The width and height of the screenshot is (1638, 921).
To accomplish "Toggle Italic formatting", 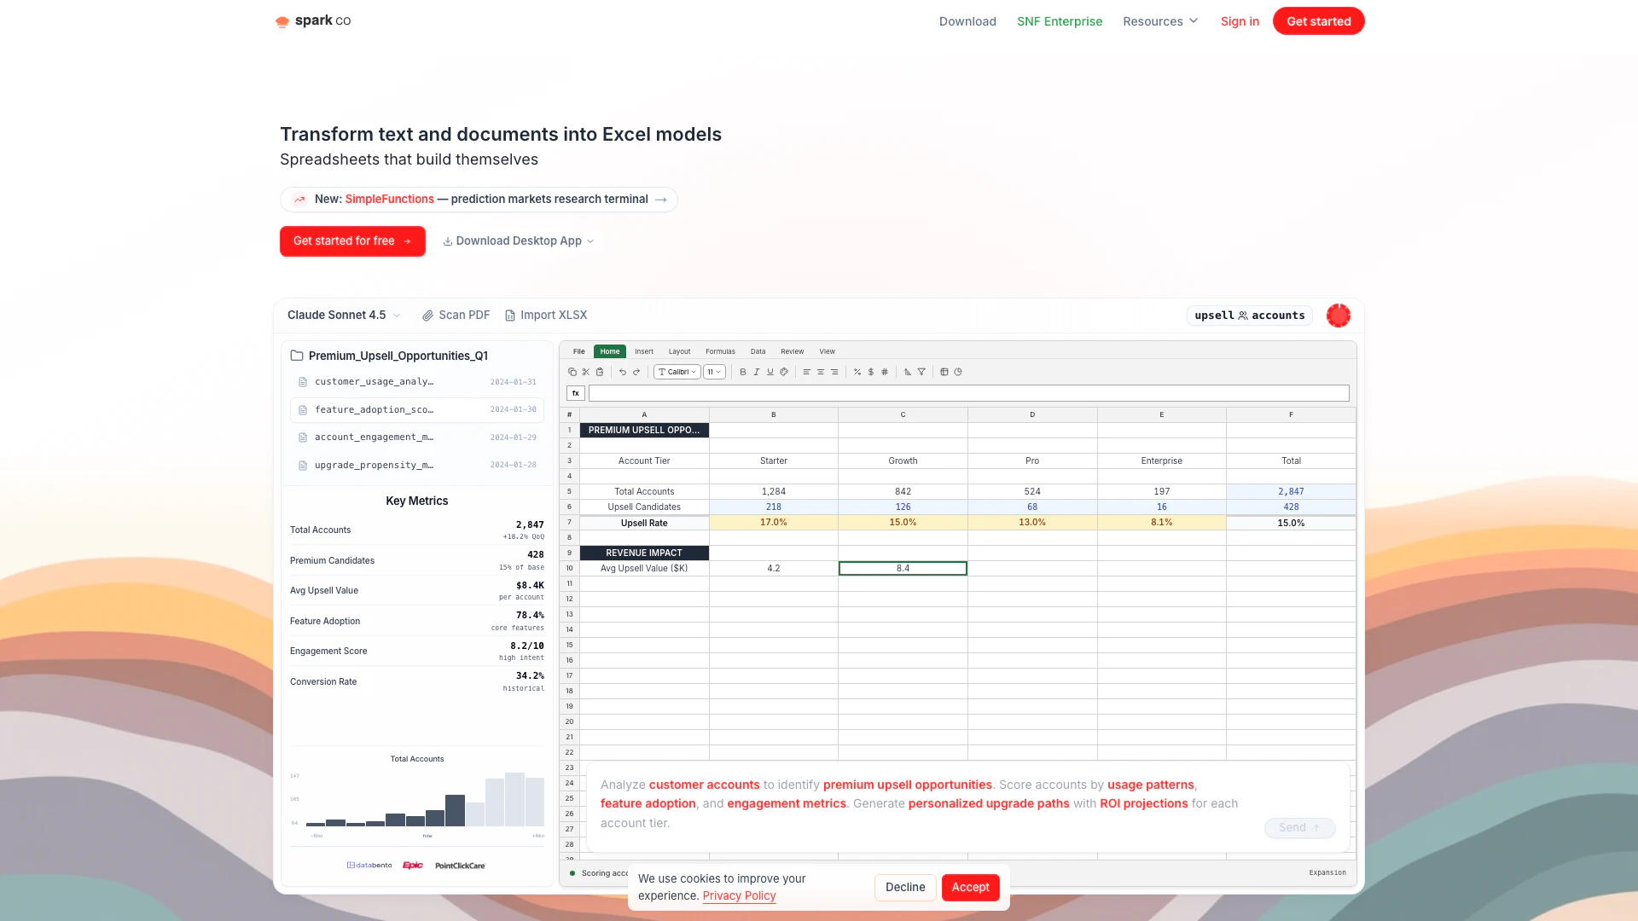I will pos(757,372).
